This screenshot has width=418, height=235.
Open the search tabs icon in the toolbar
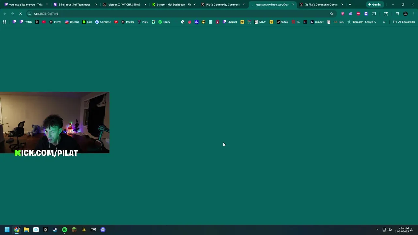point(386,14)
